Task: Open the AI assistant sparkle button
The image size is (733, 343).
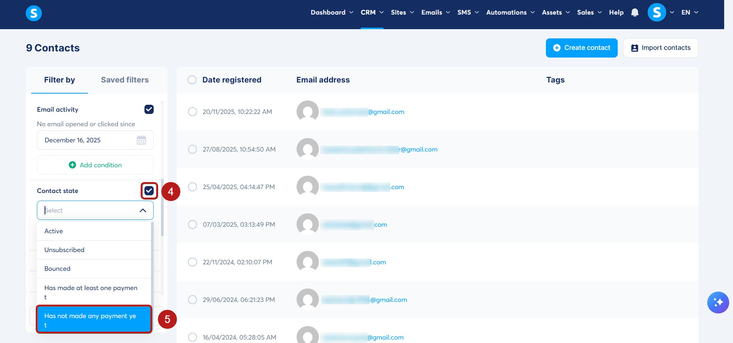Action: point(718,302)
